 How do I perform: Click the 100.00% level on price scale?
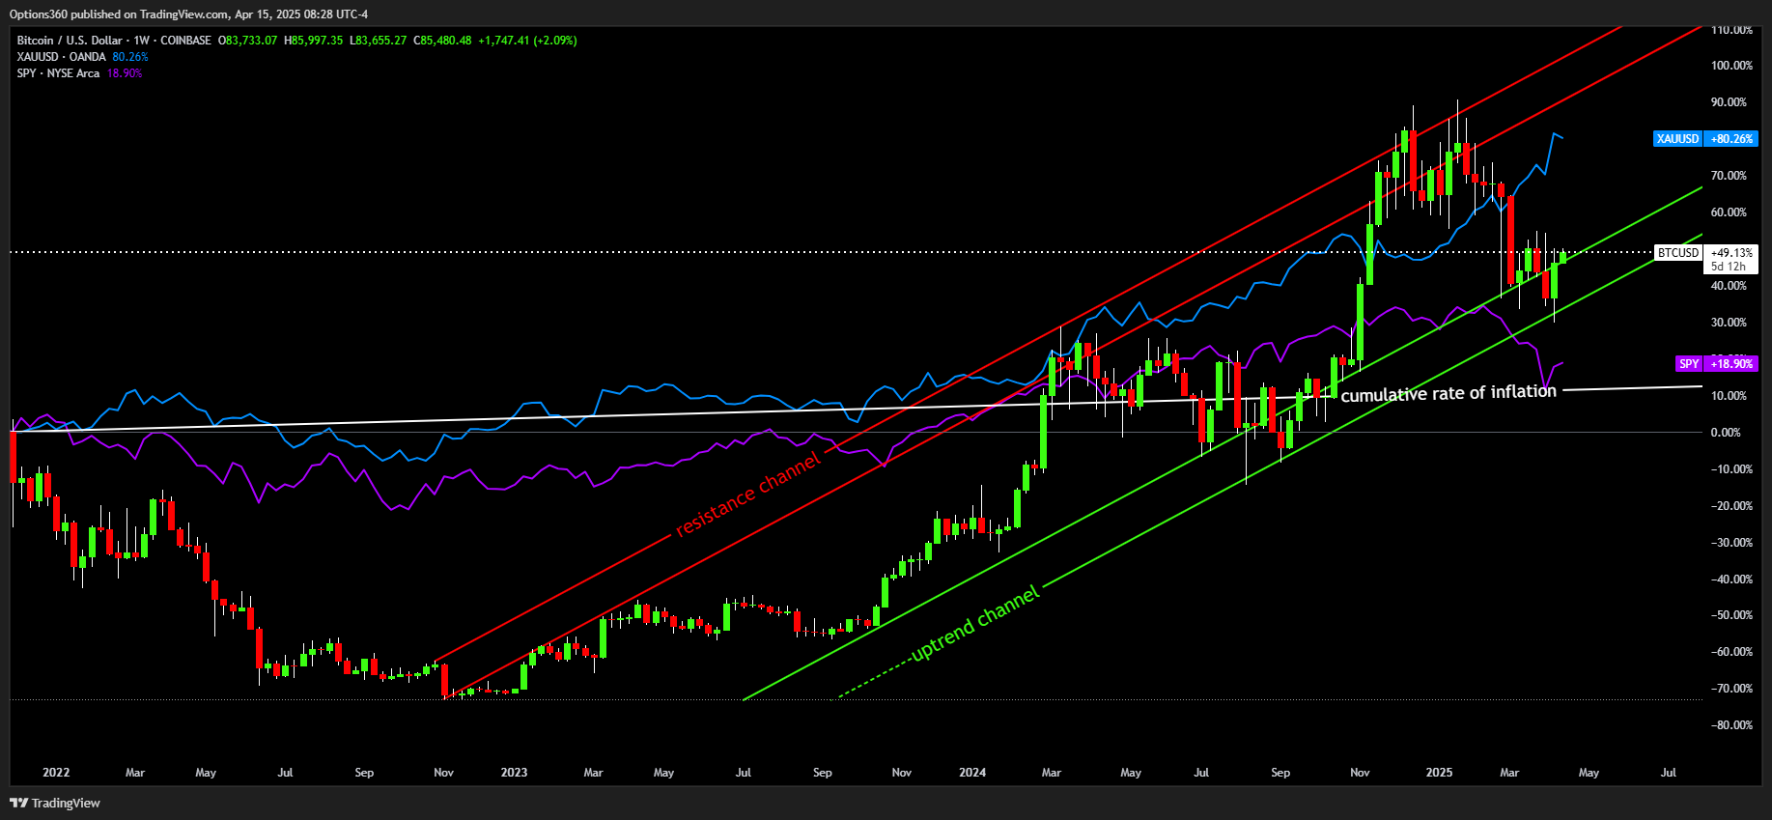[x=1731, y=66]
